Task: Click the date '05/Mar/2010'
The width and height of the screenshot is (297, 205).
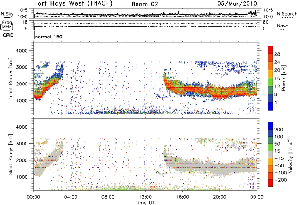Action: [x=237, y=4]
